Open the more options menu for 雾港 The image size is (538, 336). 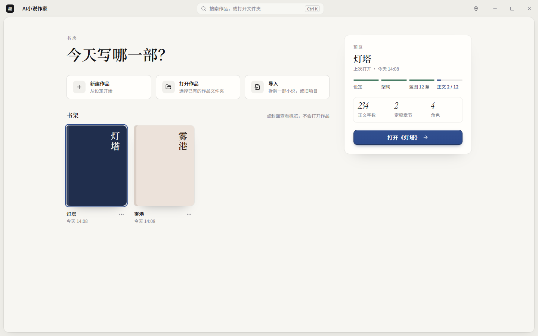[x=189, y=214]
